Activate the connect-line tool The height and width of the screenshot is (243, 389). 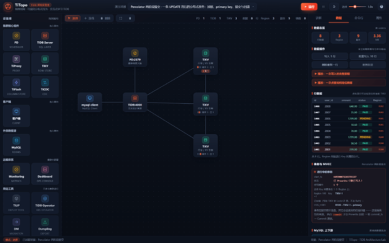click(89, 18)
